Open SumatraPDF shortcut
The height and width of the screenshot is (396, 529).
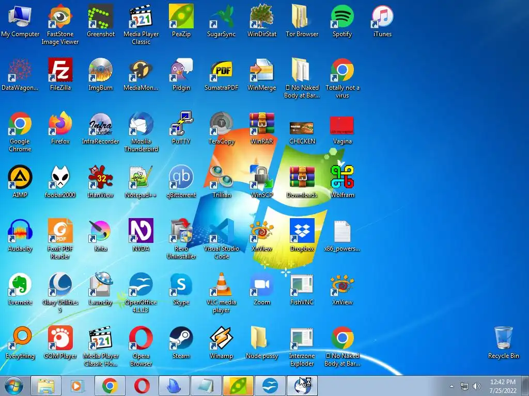point(221,74)
